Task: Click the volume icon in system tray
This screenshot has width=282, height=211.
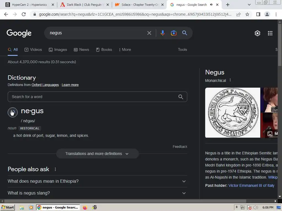Action: pos(256,208)
